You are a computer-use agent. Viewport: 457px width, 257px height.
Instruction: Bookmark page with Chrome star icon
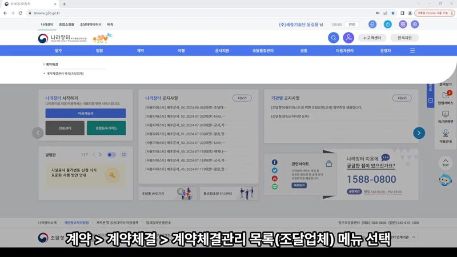click(393, 13)
